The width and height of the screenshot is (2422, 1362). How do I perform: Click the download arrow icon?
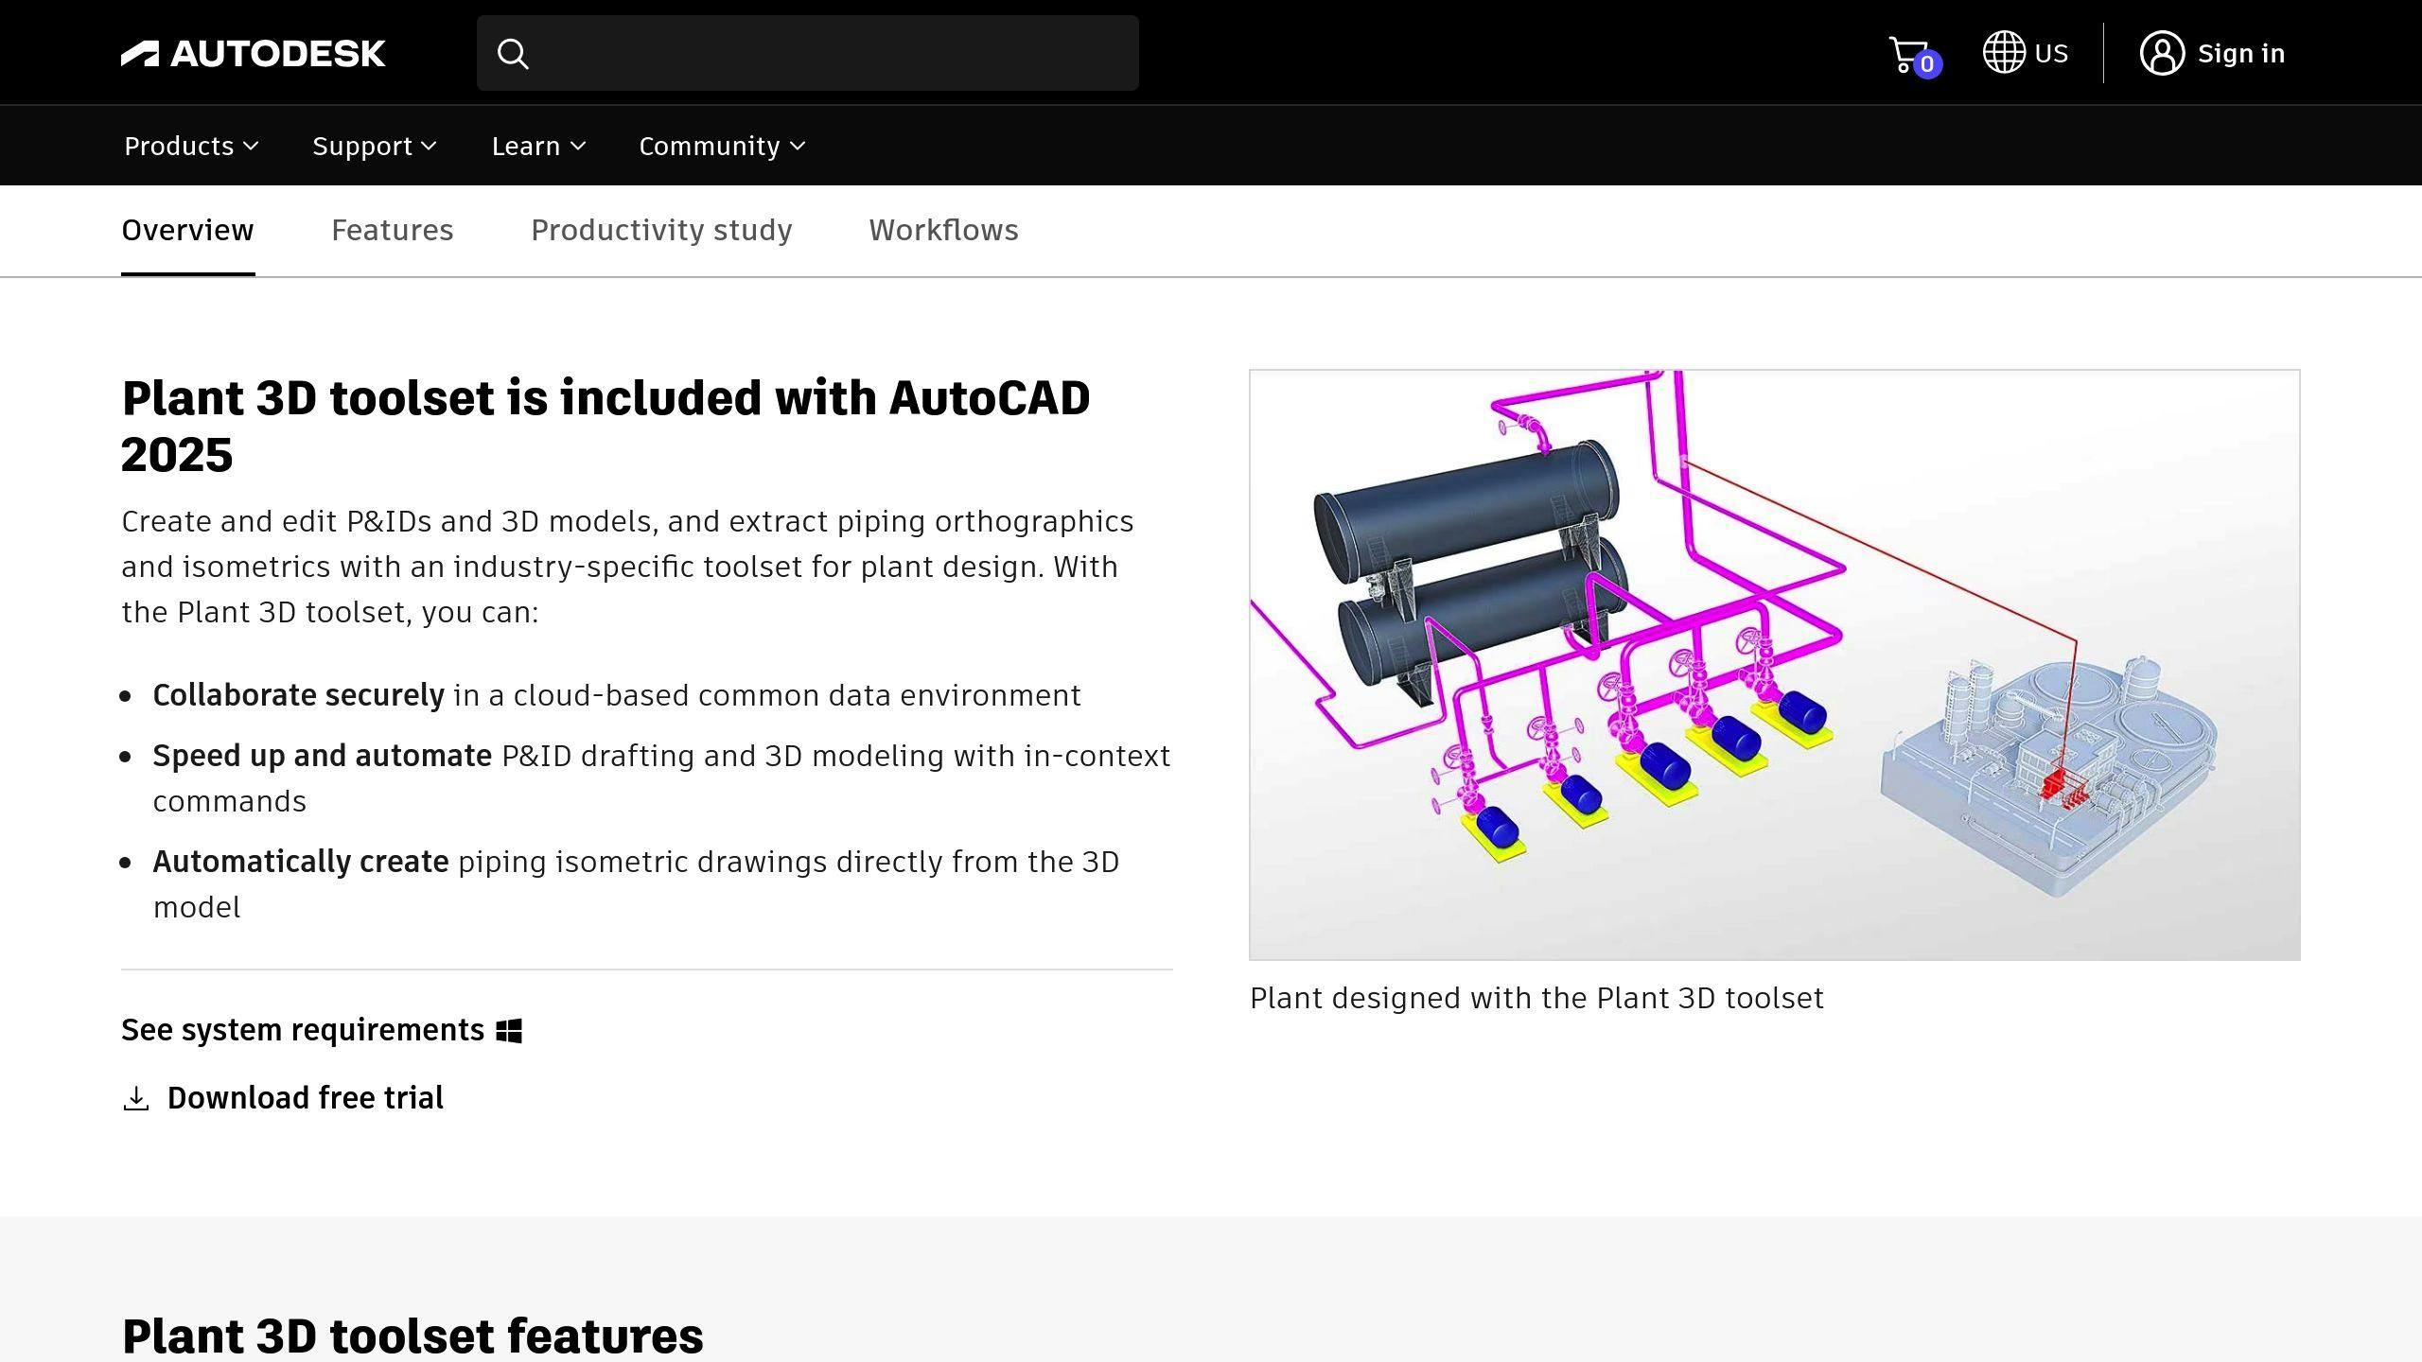136,1099
